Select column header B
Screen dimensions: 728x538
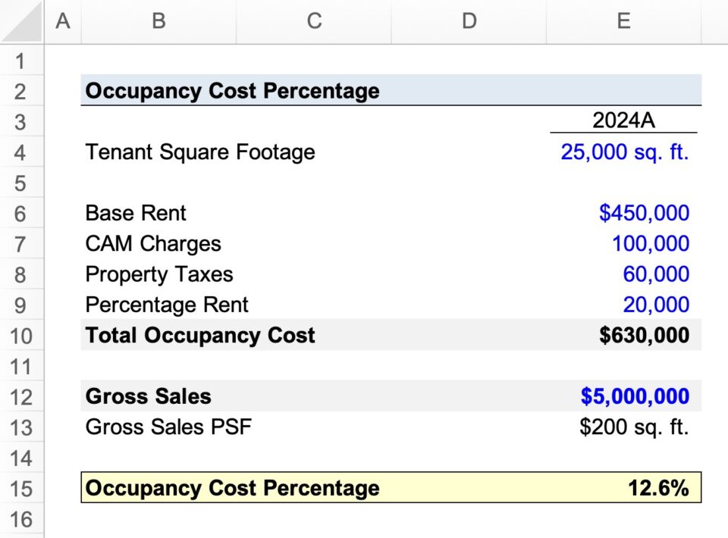158,21
